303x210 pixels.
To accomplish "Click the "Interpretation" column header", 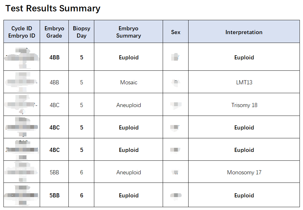I will (x=244, y=32).
